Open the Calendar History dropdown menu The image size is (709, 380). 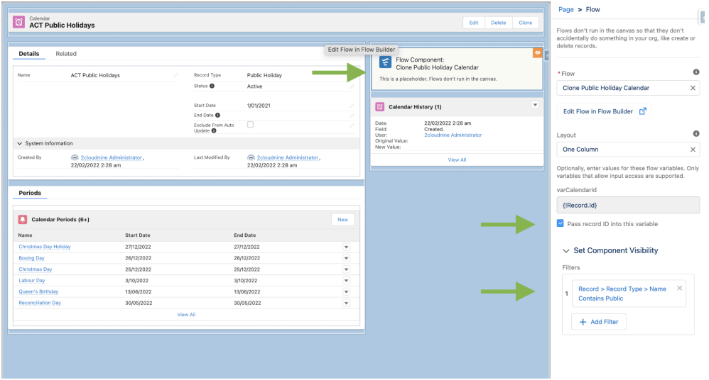click(x=535, y=105)
